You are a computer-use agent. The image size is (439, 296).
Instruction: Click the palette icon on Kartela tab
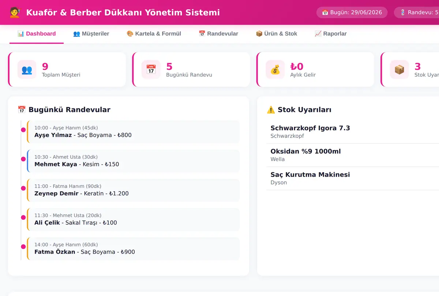pos(130,34)
